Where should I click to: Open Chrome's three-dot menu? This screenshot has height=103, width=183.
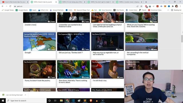(180, 6)
